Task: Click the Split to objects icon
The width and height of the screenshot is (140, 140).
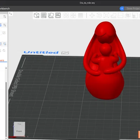Action: tap(66, 15)
